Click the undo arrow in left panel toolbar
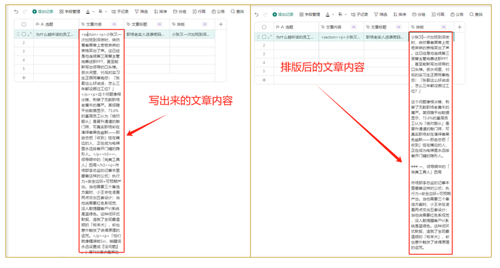The height and width of the screenshot is (268, 500). click(x=16, y=12)
